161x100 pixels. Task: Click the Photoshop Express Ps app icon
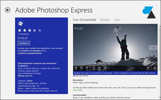pos(21,23)
